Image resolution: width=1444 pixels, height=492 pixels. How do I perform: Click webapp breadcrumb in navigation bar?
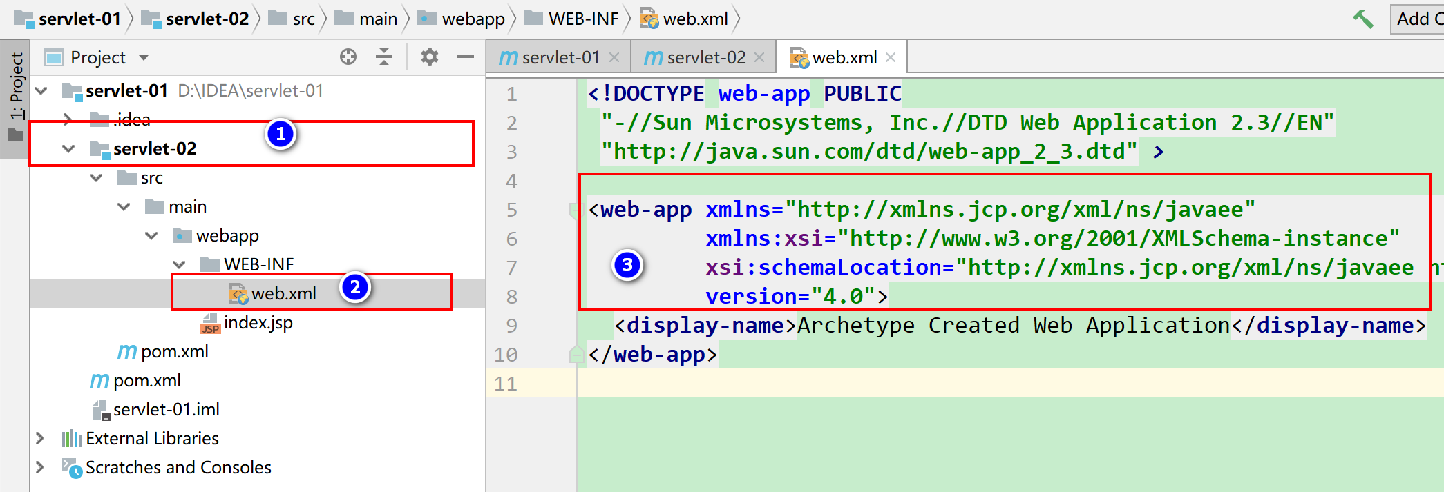462,19
